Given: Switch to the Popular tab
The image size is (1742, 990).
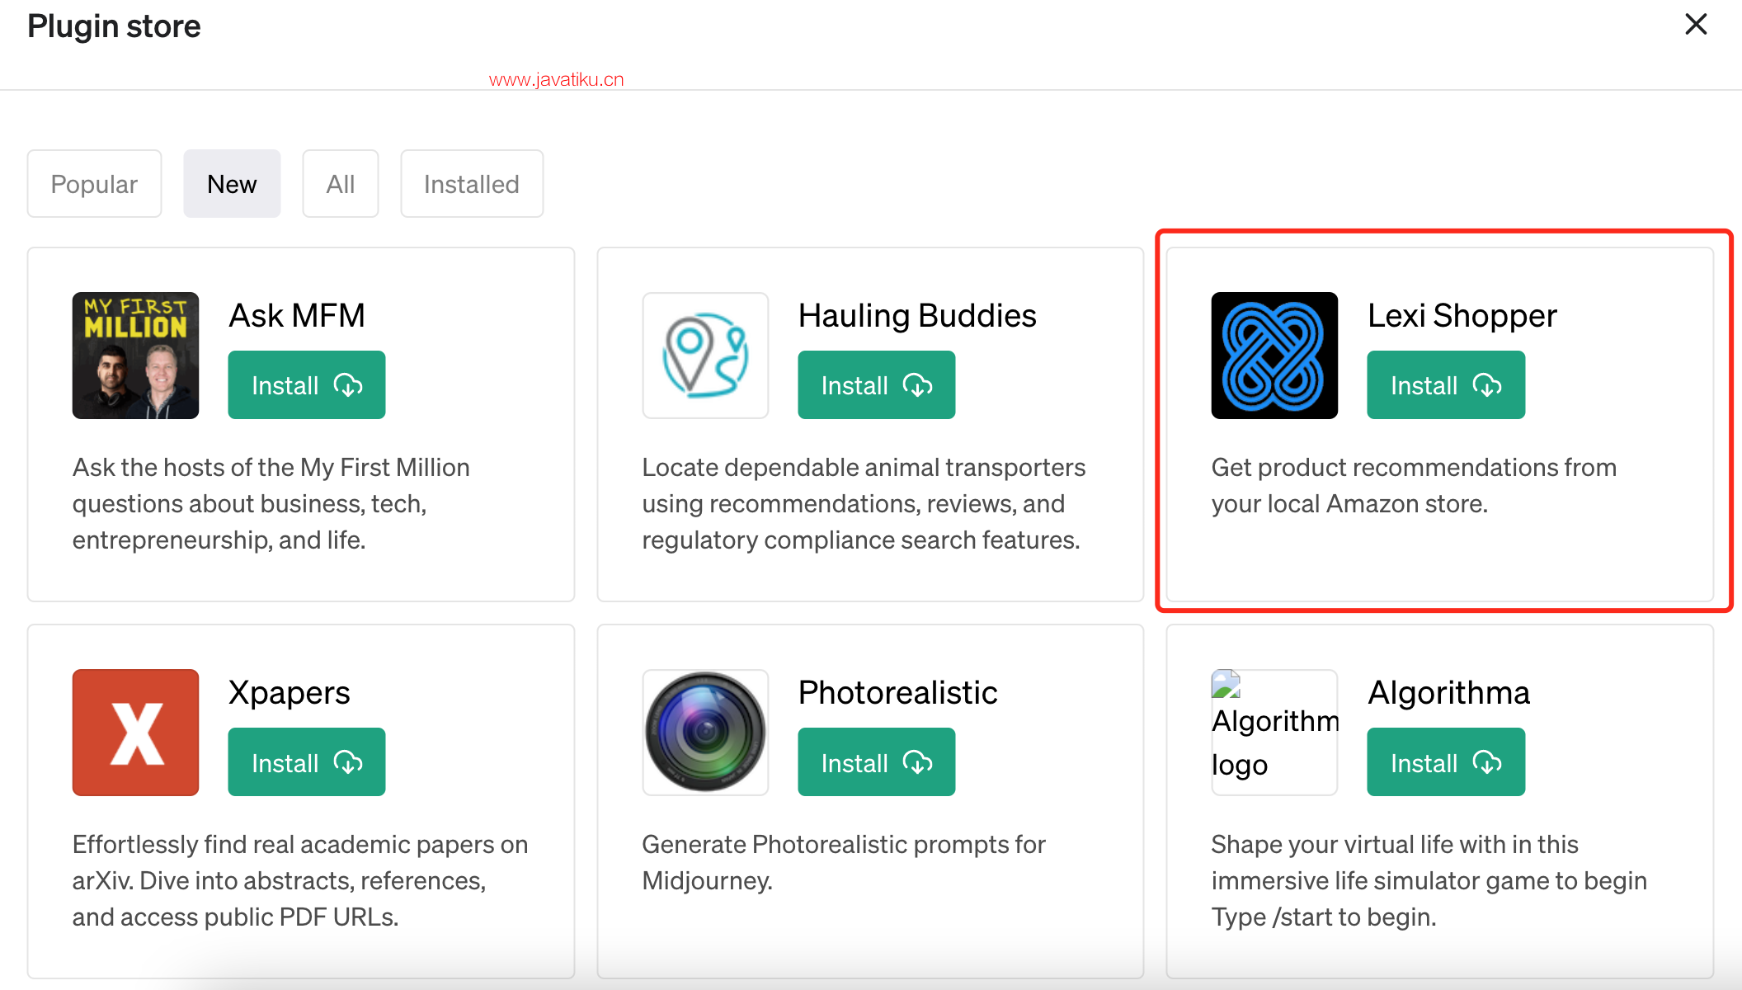Looking at the screenshot, I should pos(94,184).
